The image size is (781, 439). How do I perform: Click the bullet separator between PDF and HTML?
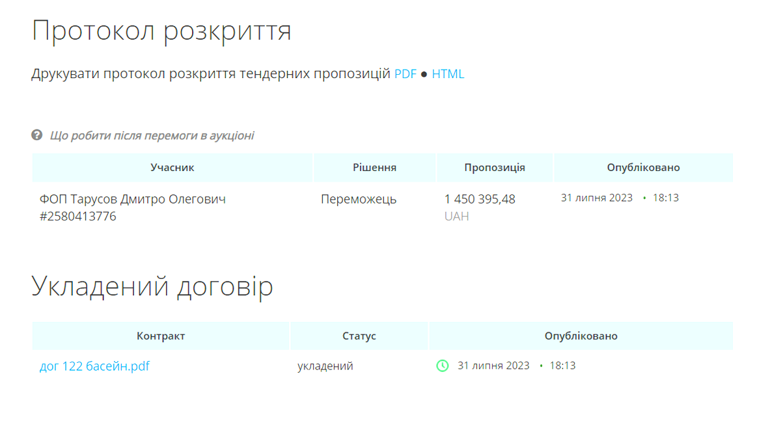pyautogui.click(x=425, y=73)
